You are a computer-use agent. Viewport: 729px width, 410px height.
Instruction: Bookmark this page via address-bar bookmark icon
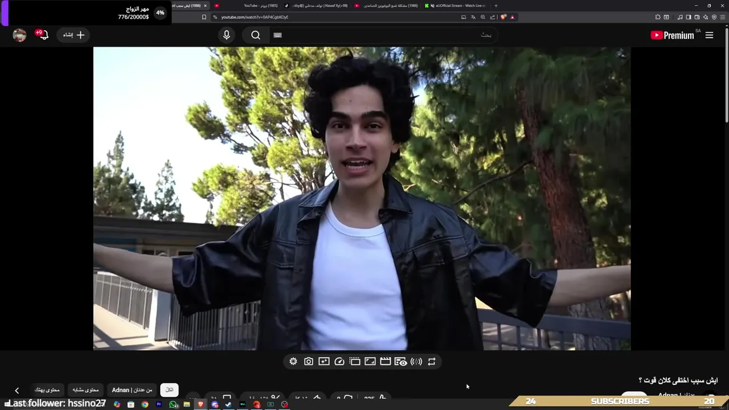tap(204, 17)
